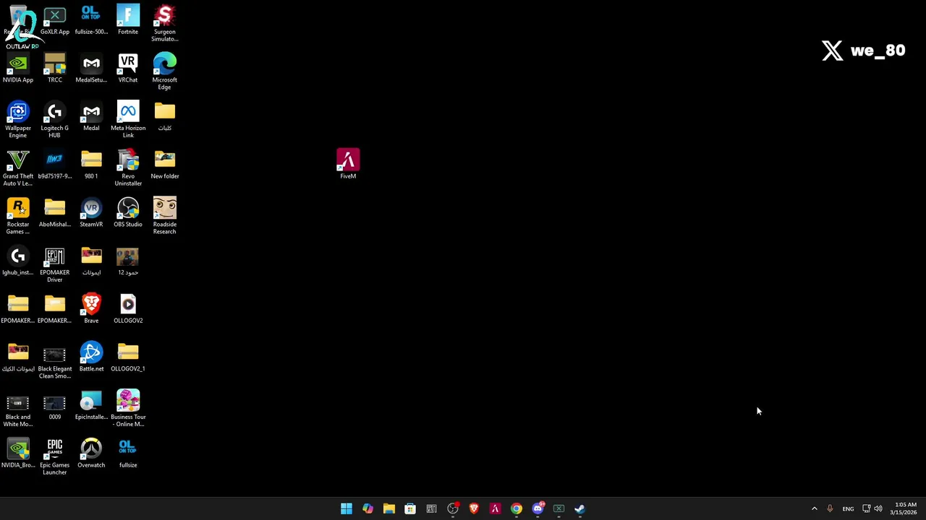The image size is (926, 520).
Task: Select the EpicInstaller desktop icon
Action: click(91, 406)
